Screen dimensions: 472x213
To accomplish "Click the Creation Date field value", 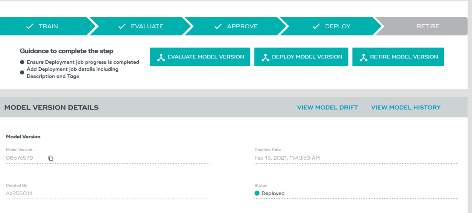I will click(287, 158).
